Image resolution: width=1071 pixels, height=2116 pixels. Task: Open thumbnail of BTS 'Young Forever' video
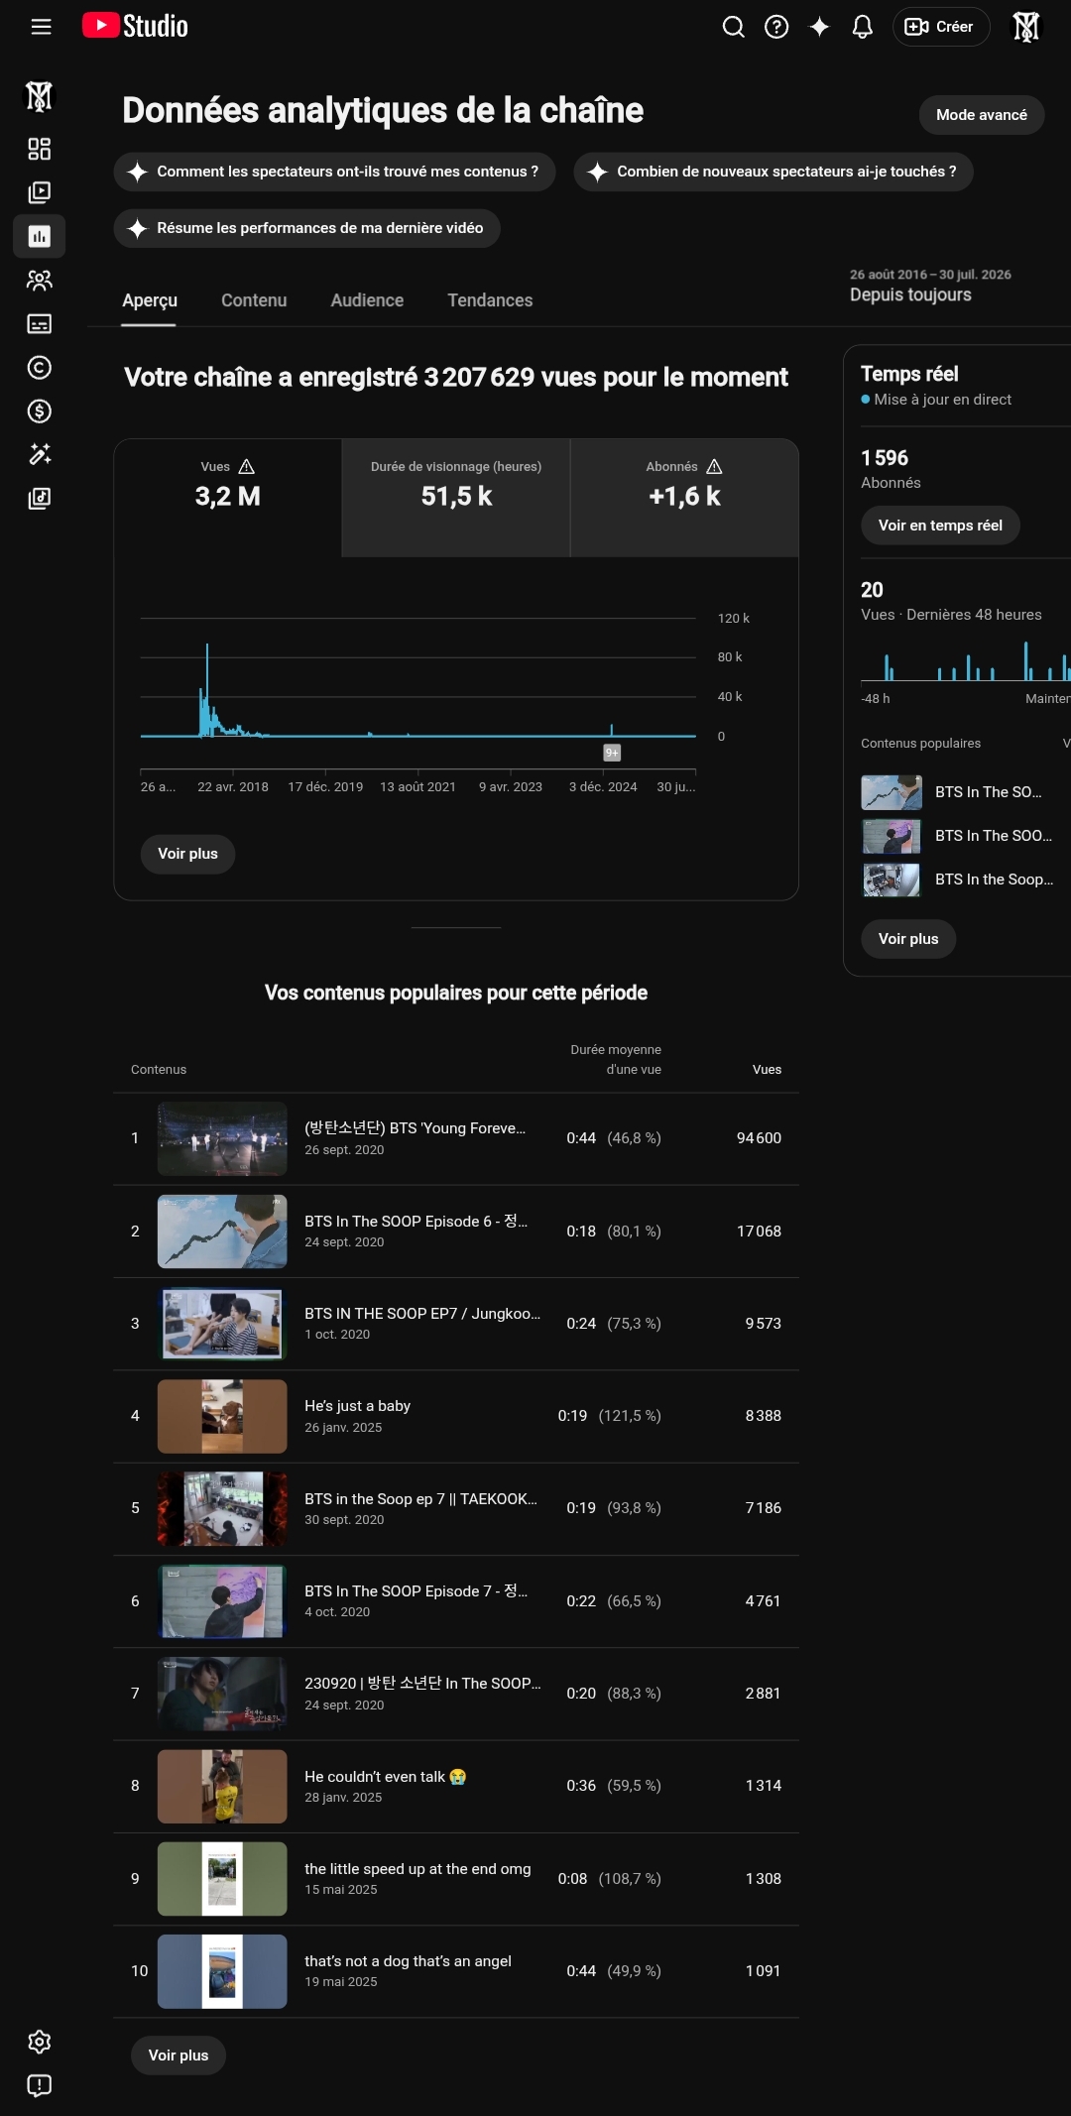tap(222, 1138)
